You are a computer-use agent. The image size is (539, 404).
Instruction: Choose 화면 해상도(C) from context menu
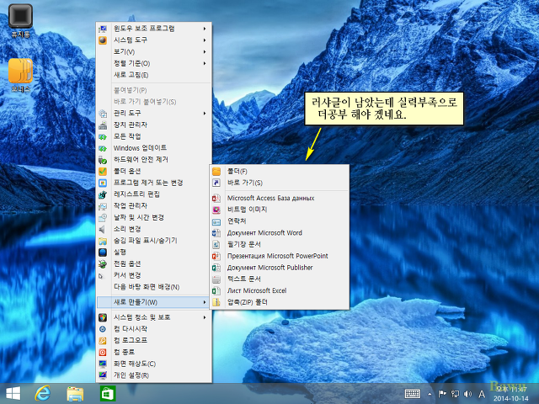pyautogui.click(x=153, y=364)
